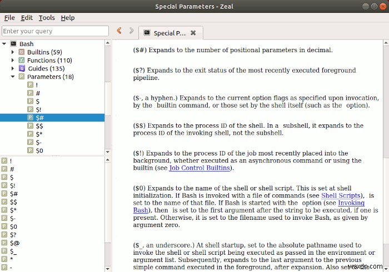Select the highlighted $# tree entry
Viewport: 389px width, 272px height.
click(x=52, y=118)
